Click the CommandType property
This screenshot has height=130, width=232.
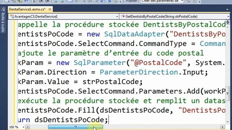163,44
